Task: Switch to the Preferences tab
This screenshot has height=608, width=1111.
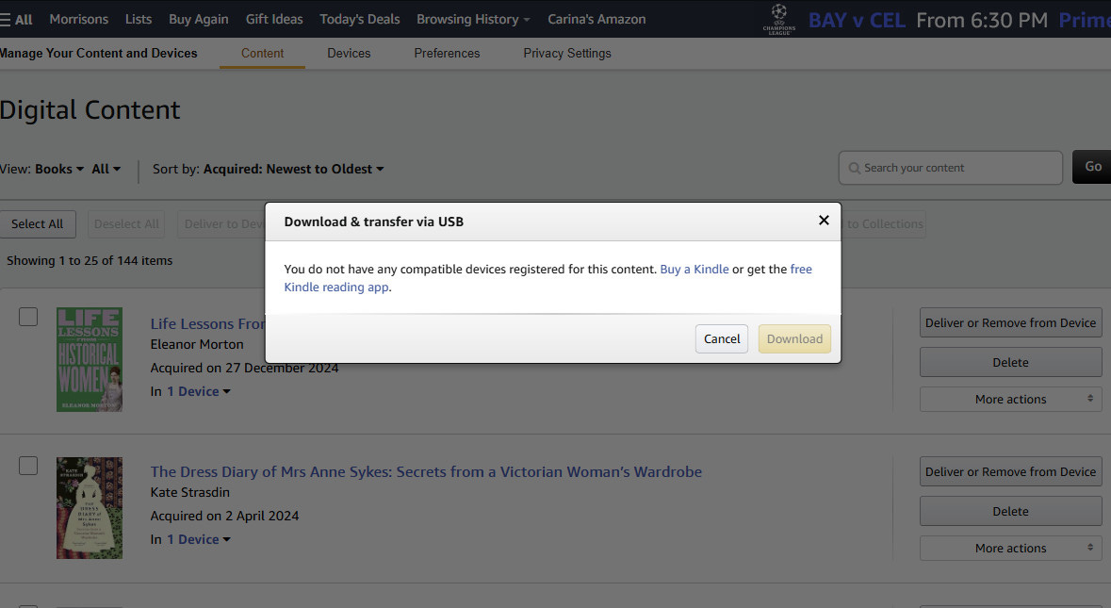Action: (447, 53)
